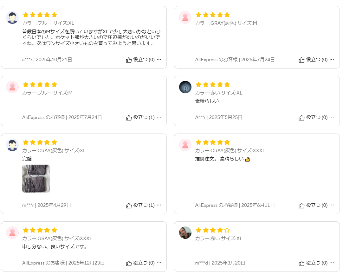Click thumbs-up on m***d's four-star review
The width and height of the screenshot is (343, 275).
[301, 263]
